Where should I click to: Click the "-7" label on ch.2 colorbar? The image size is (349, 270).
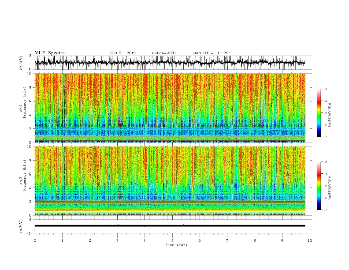coord(325,210)
